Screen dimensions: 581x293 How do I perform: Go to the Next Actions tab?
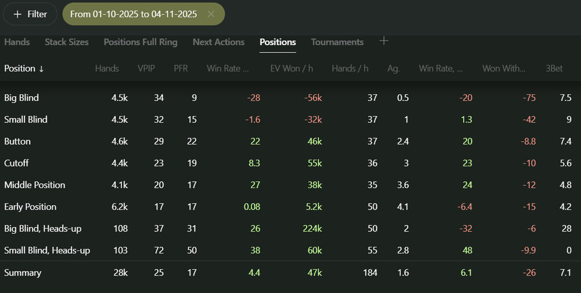[218, 42]
